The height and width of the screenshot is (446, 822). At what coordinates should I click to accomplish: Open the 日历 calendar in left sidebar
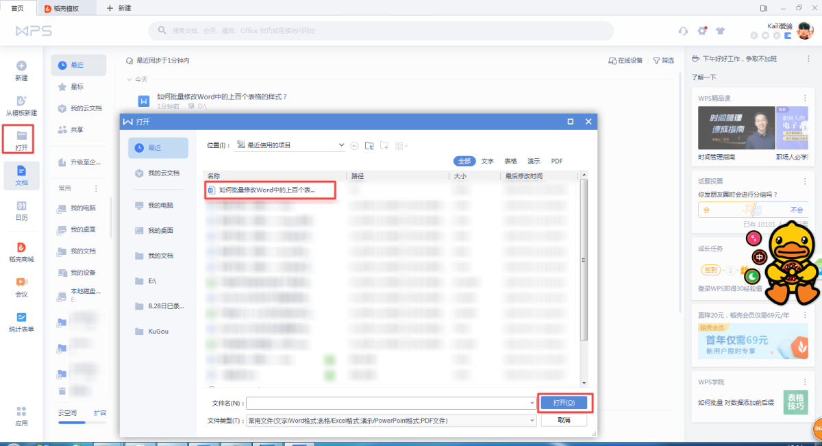pyautogui.click(x=21, y=211)
